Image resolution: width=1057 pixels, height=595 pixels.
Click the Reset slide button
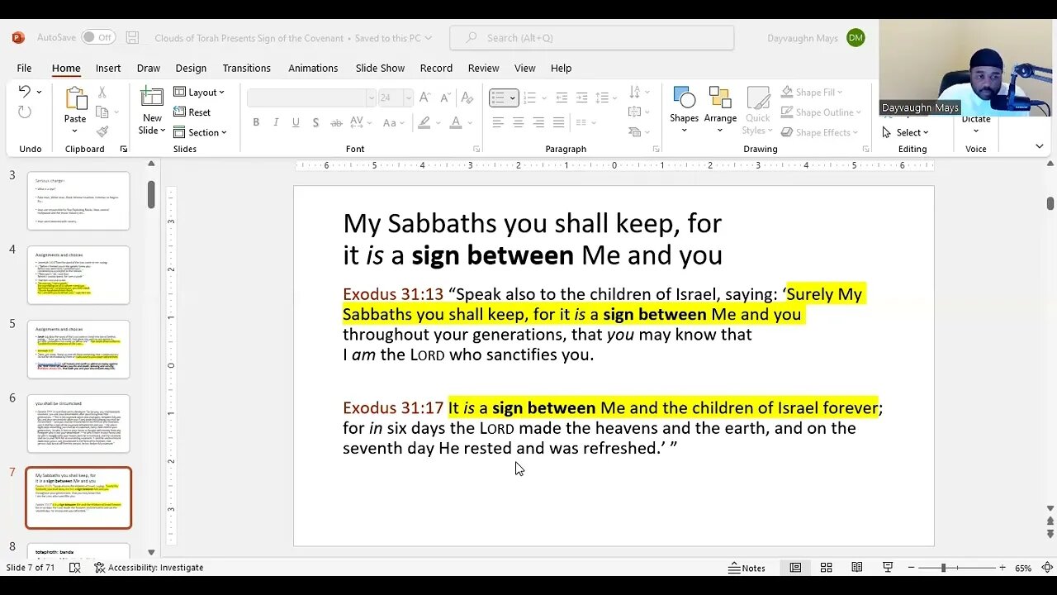click(x=192, y=112)
